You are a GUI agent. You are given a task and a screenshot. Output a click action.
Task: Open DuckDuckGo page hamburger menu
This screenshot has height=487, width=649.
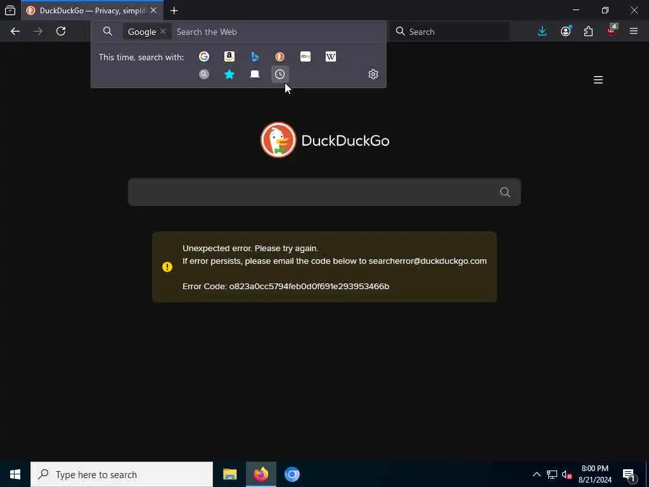pos(598,80)
